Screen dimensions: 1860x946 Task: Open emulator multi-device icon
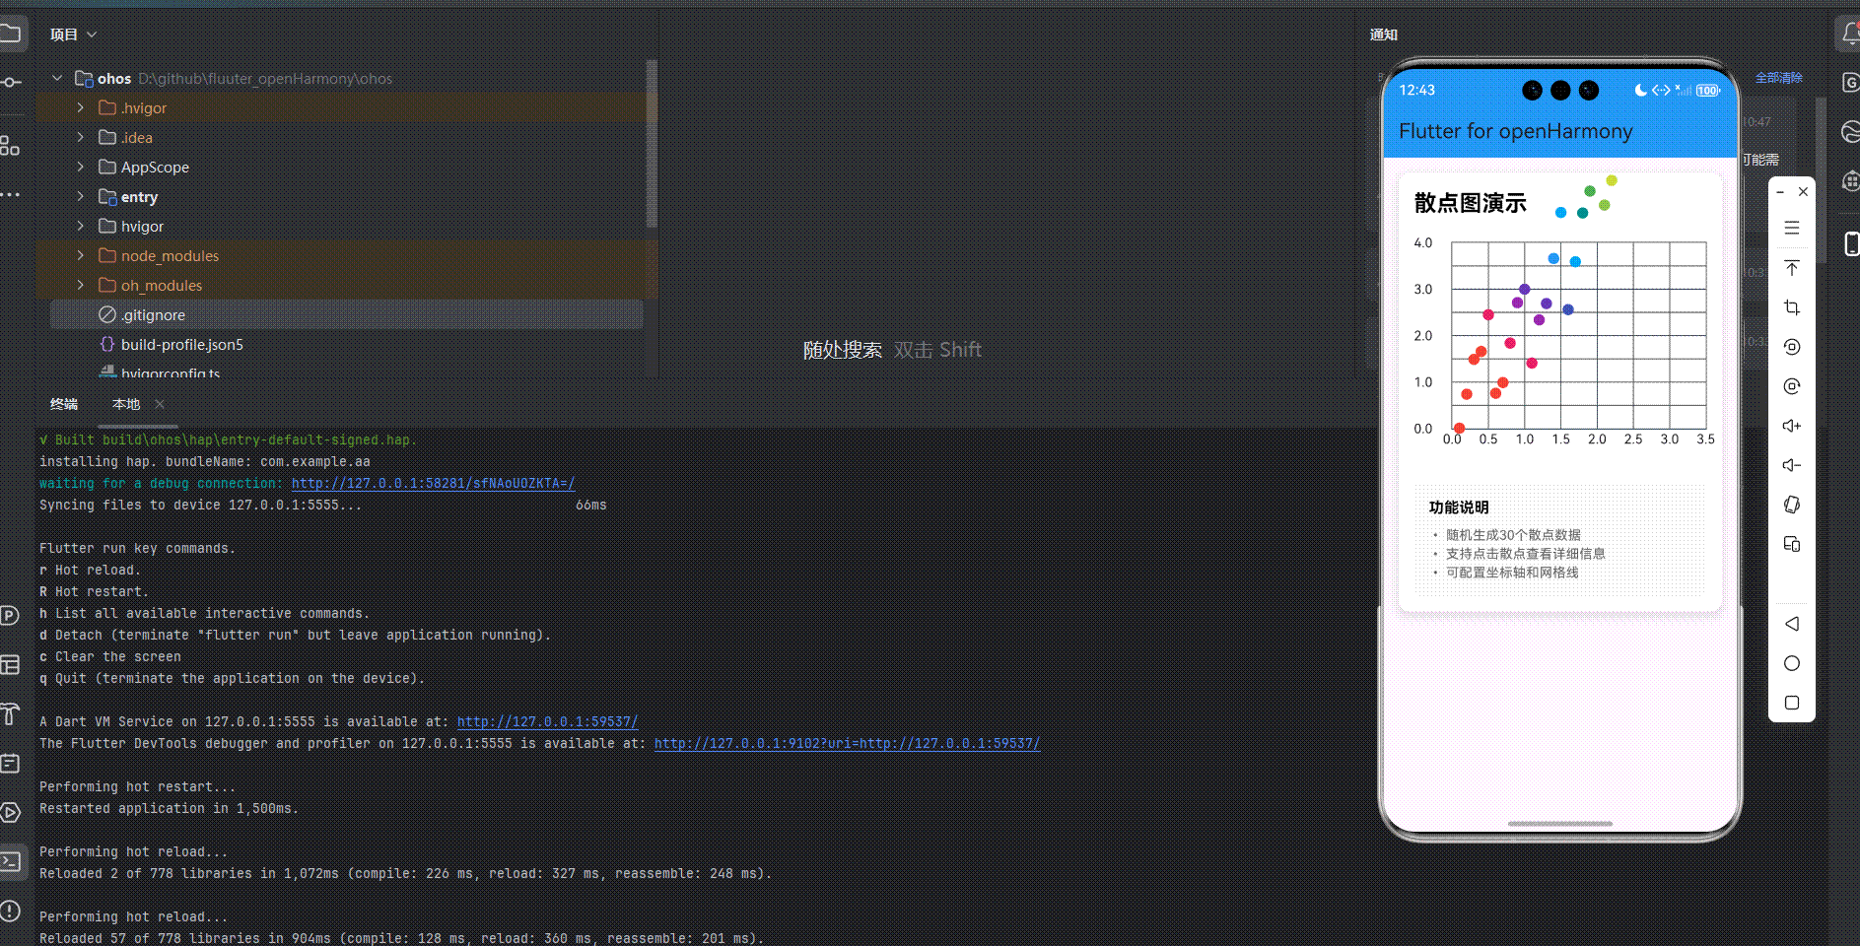pyautogui.click(x=1792, y=544)
